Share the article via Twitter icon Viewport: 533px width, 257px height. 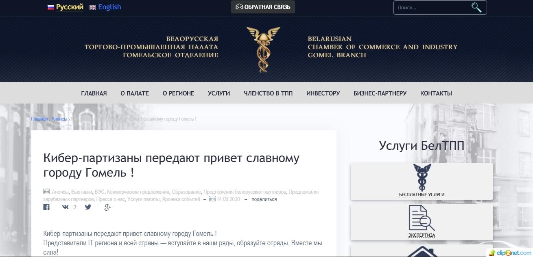click(88, 207)
